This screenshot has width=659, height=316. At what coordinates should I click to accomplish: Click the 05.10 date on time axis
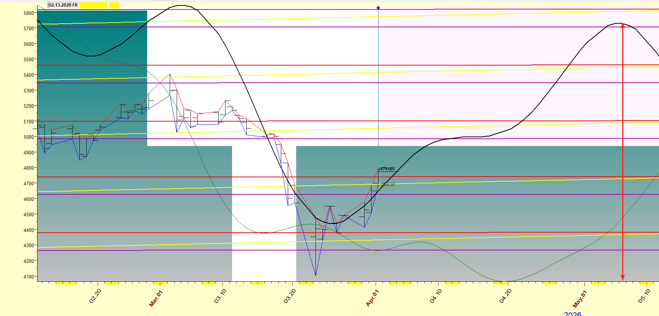tap(644, 296)
